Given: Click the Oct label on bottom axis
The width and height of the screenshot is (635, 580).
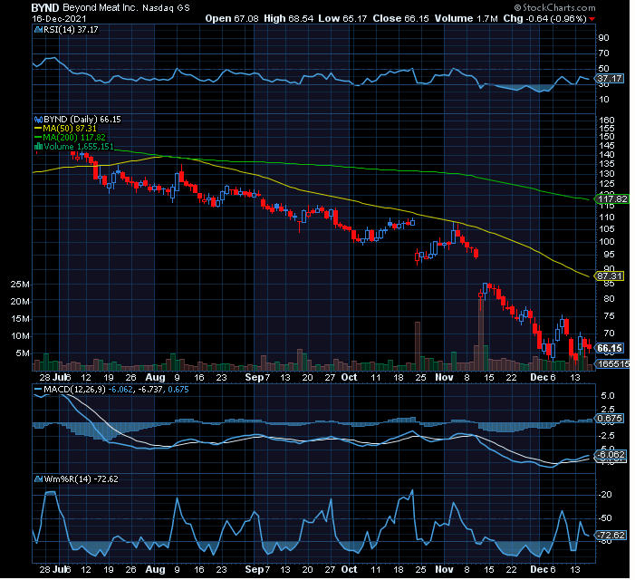Looking at the screenshot, I should tap(349, 569).
